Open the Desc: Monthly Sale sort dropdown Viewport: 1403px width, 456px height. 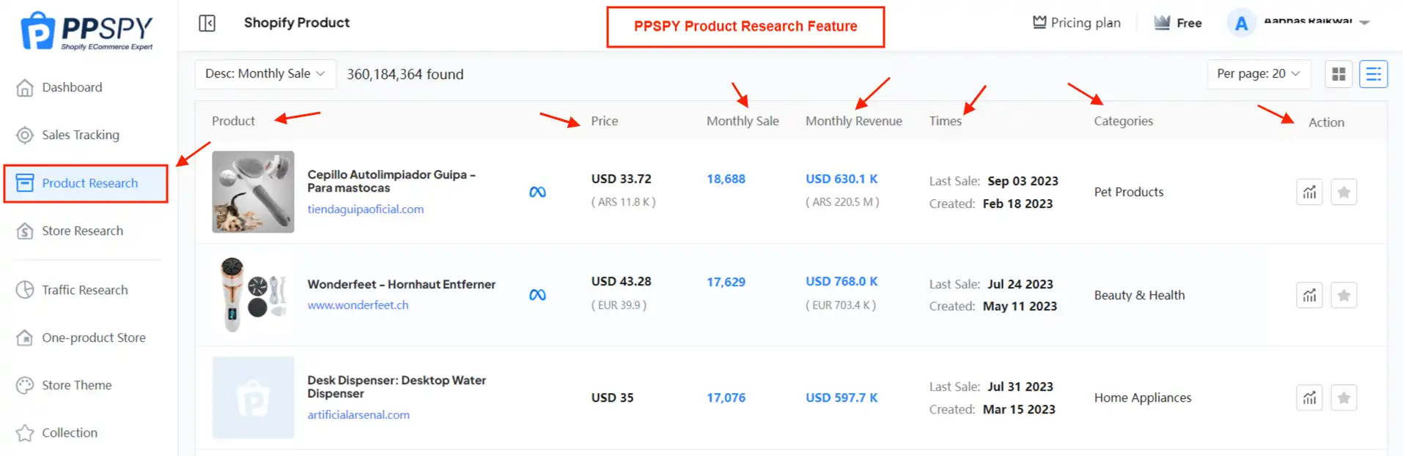point(265,74)
